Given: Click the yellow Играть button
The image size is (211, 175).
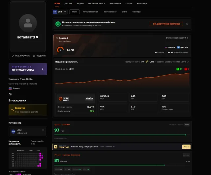Looking at the screenshot, I should pyautogui.click(x=186, y=147).
